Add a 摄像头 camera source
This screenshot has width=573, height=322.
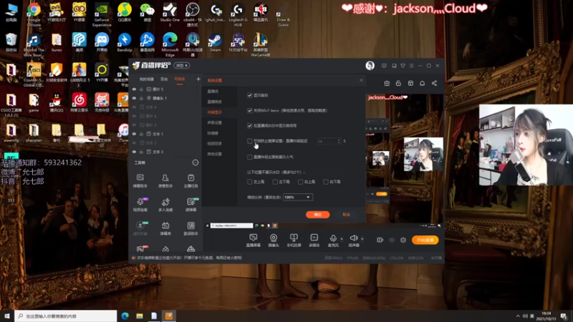pos(274,240)
